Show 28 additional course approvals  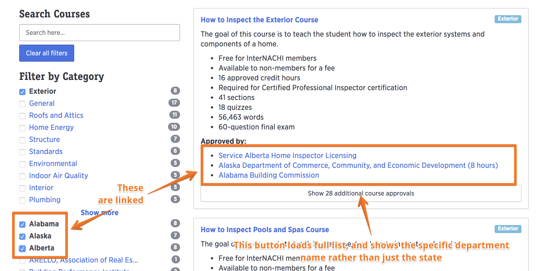(x=361, y=193)
